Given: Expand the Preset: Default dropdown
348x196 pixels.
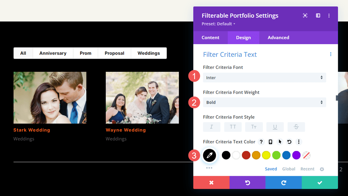Looking at the screenshot, I should coord(219,24).
